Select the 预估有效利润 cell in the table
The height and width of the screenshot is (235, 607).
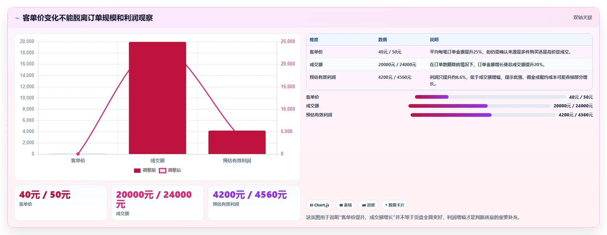[323, 77]
